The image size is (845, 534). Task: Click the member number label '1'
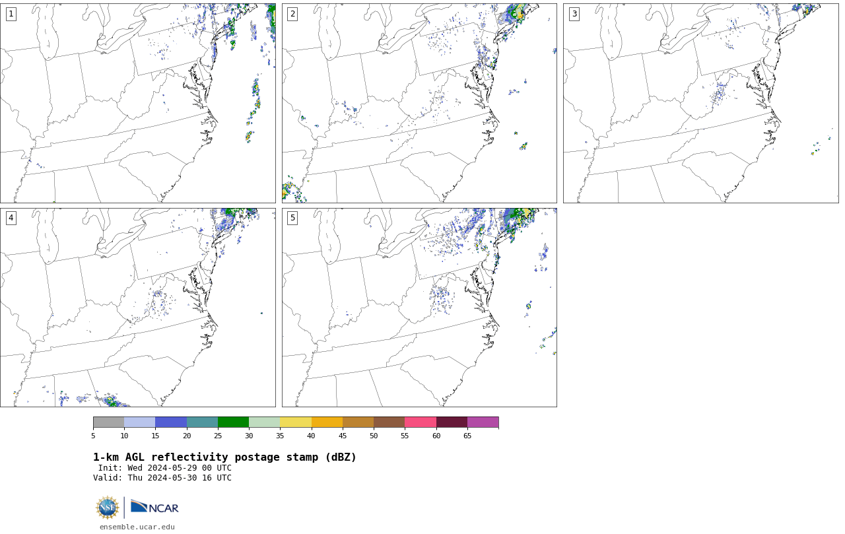click(x=11, y=14)
